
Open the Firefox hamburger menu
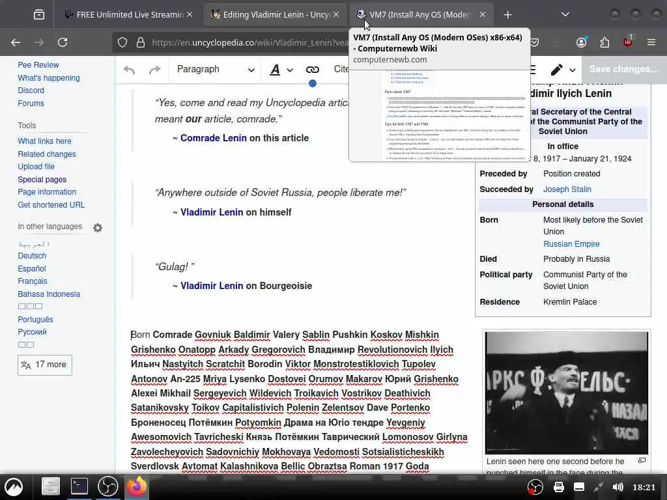click(651, 42)
